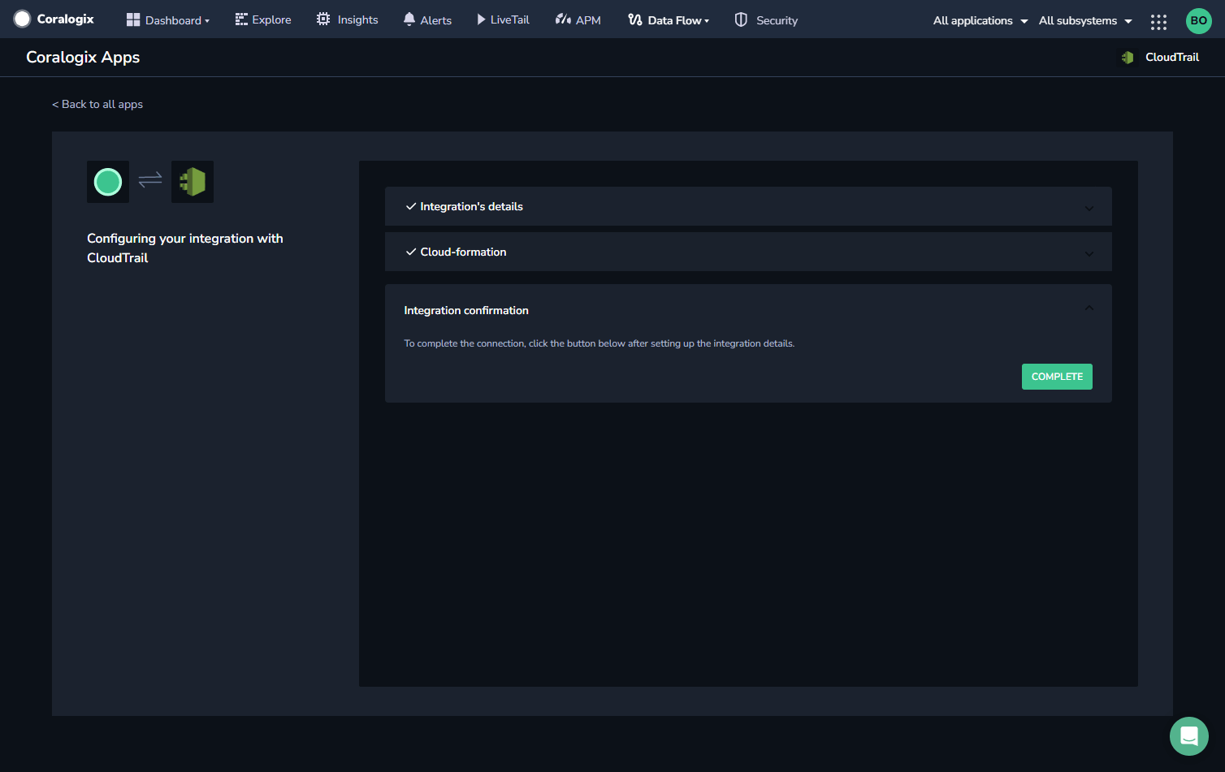Click the Coralogix brand name text

coord(66,19)
